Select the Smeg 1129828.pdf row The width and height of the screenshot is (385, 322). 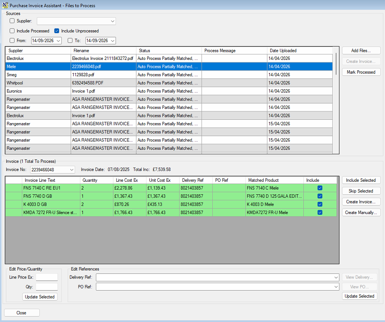[169, 75]
